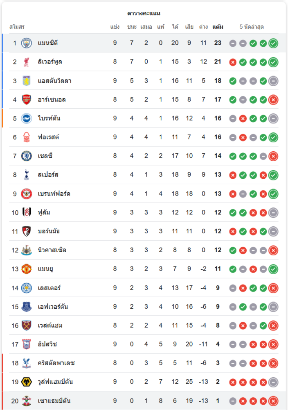This screenshot has height=410, width=288.
Task: Click the Manchester City club crest
Action: (x=27, y=43)
